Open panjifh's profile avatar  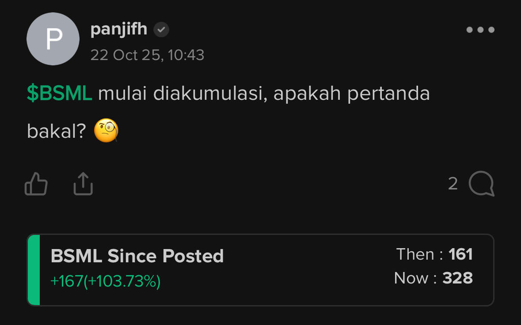[53, 39]
